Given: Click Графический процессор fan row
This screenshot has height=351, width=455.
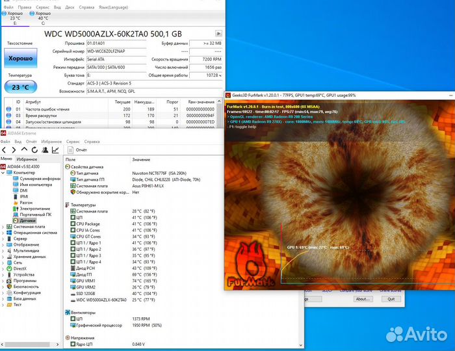Looking at the screenshot, I should pyautogui.click(x=116, y=325).
